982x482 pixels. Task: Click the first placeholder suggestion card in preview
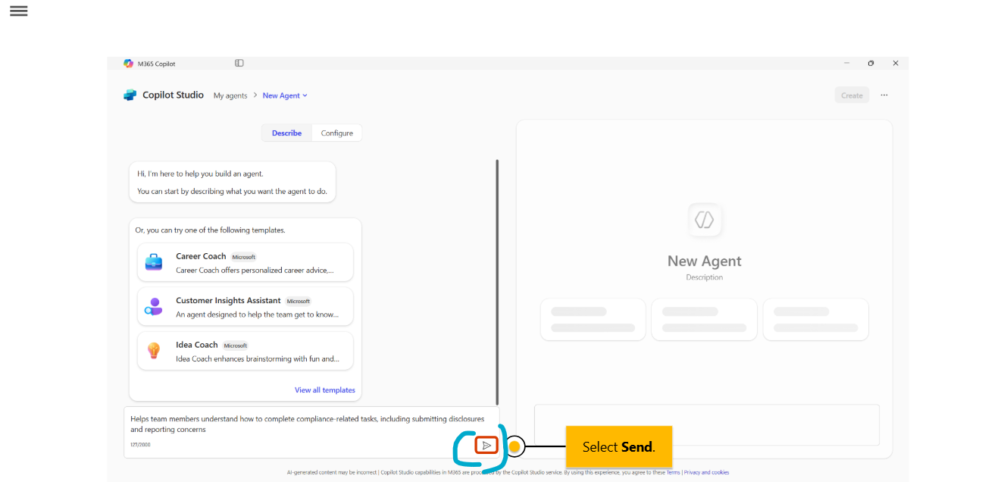(593, 319)
